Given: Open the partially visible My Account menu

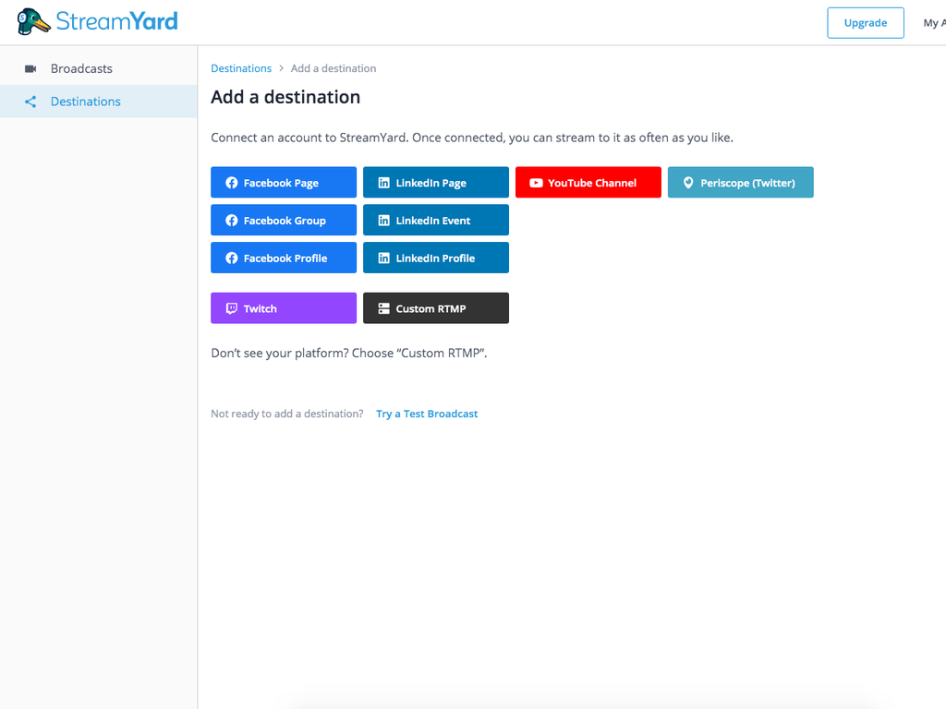Looking at the screenshot, I should pyautogui.click(x=935, y=23).
